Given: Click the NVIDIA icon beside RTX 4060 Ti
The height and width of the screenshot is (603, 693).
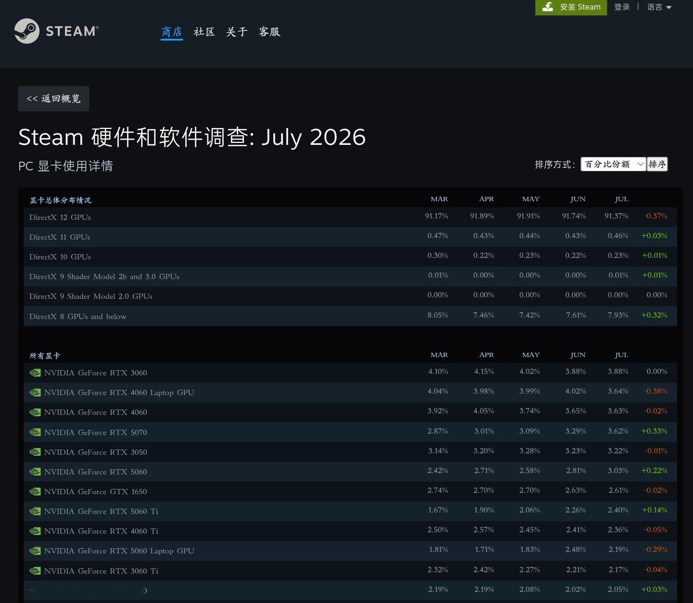Looking at the screenshot, I should (x=35, y=531).
